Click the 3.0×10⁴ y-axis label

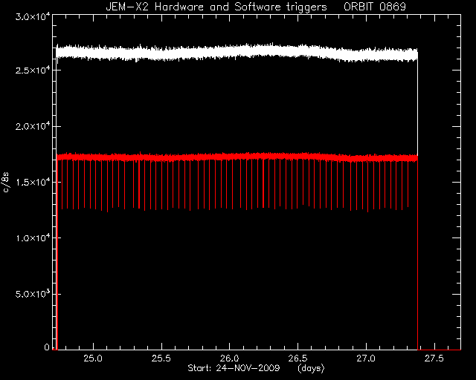click(x=33, y=16)
